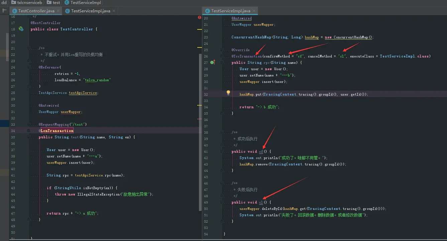Viewport: 447px width, 241px height.
Task: Click the red error indicator above TestController's scrollbar
Action: (x=200, y=17)
